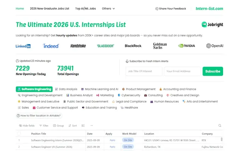Click the table vertical scrollbar handle
This screenshot has width=246, height=151.
coord(222,139)
